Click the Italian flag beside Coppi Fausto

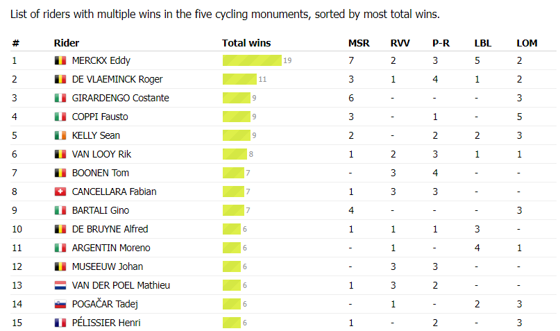coord(60,117)
